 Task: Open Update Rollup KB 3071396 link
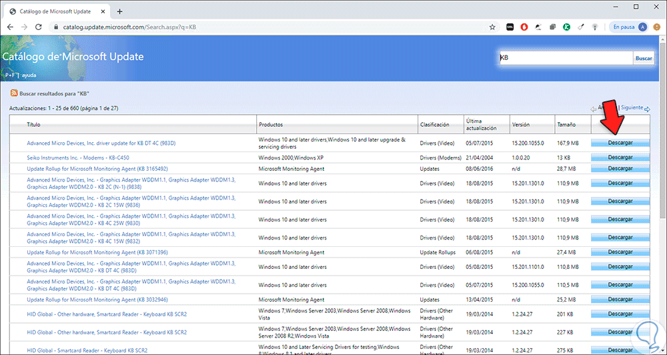point(97,252)
